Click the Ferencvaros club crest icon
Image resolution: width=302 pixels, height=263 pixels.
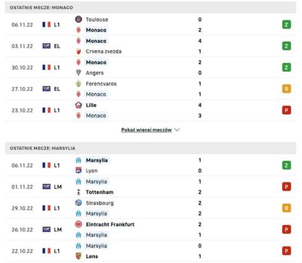(78, 84)
